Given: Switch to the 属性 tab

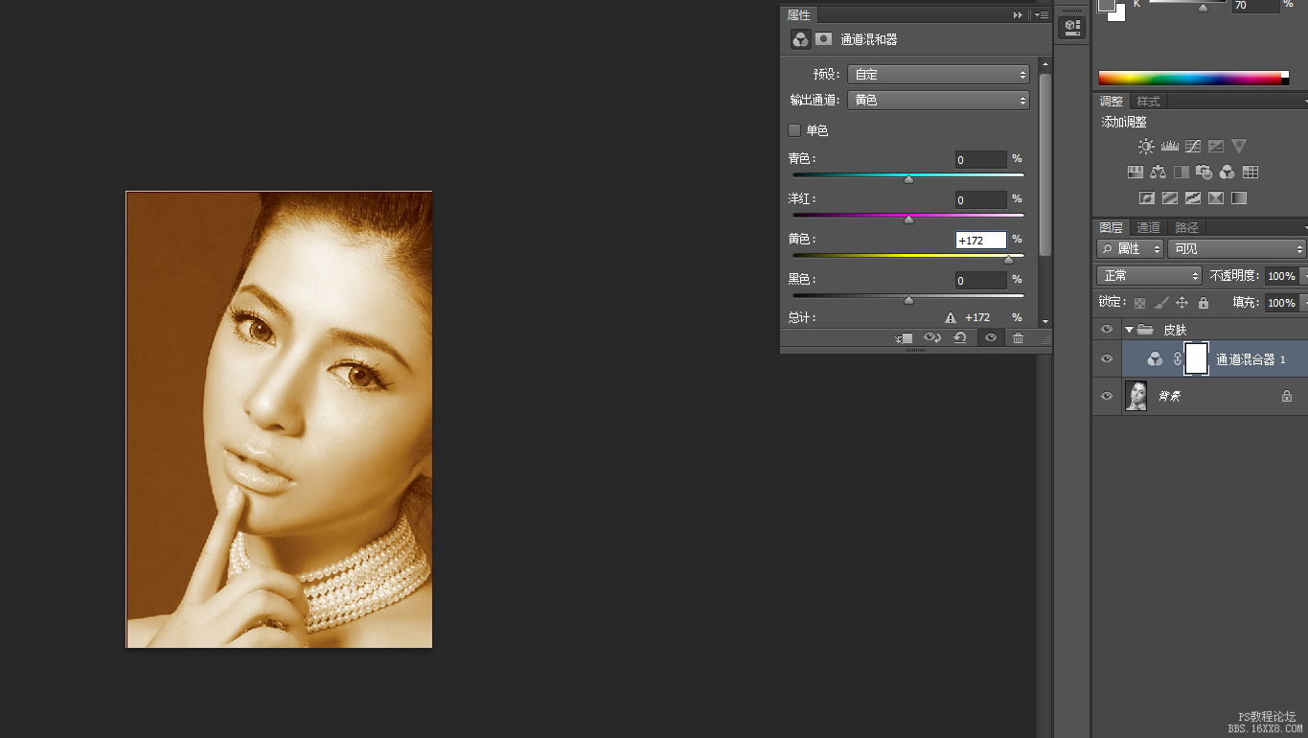Looking at the screenshot, I should pos(798,15).
